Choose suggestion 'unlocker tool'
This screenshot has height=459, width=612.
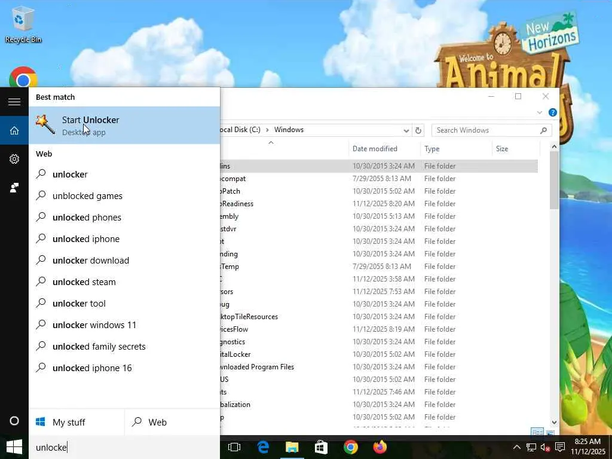pyautogui.click(x=124, y=303)
